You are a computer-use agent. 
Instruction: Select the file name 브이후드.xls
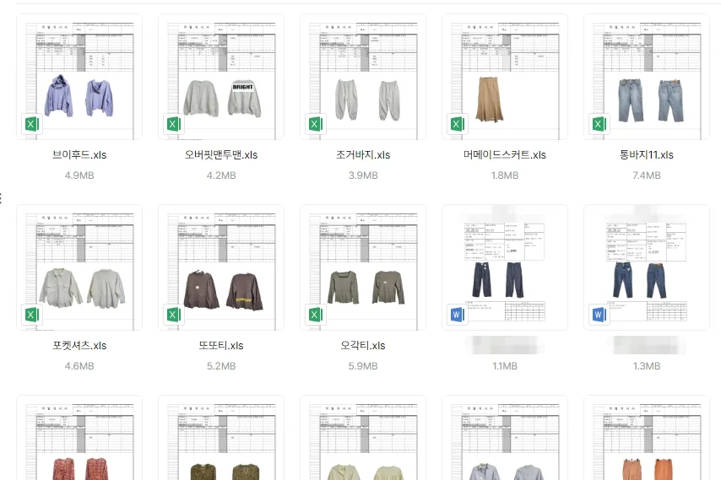tap(79, 154)
